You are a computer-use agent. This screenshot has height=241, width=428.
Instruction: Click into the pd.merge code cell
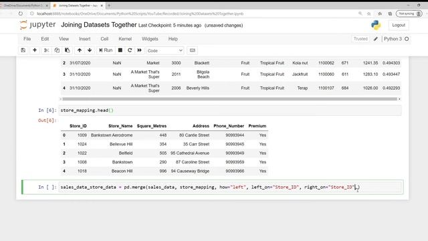coord(230,187)
